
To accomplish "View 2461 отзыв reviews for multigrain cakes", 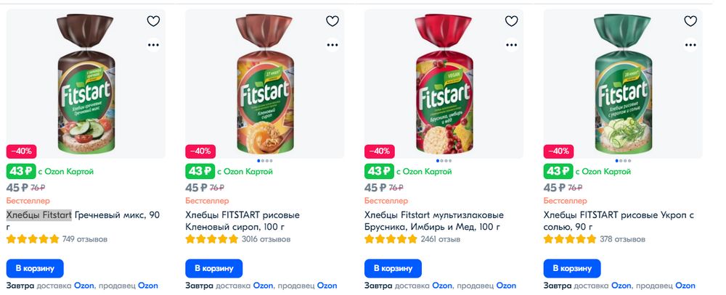I will [441, 239].
